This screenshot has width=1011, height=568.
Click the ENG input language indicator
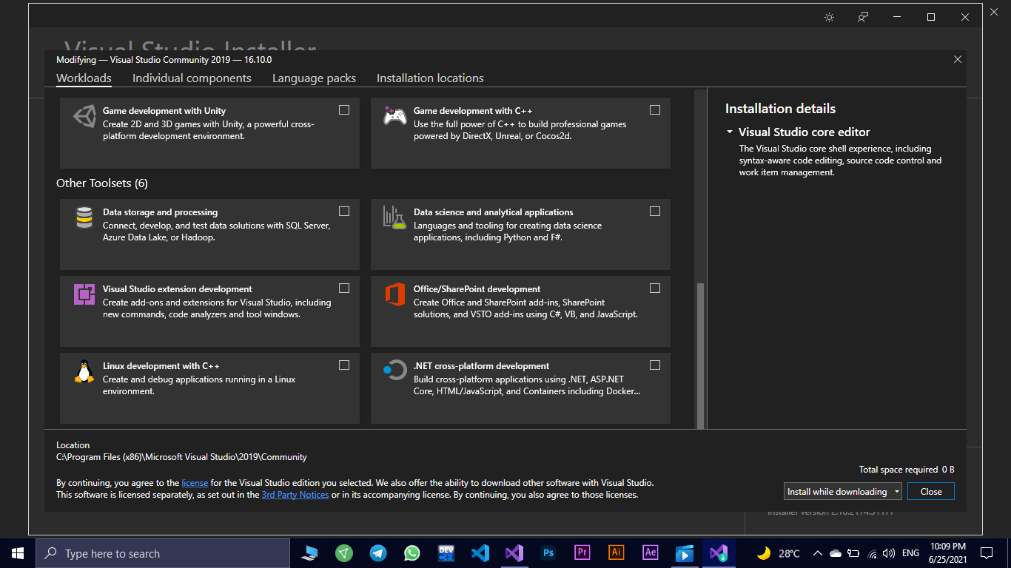910,553
